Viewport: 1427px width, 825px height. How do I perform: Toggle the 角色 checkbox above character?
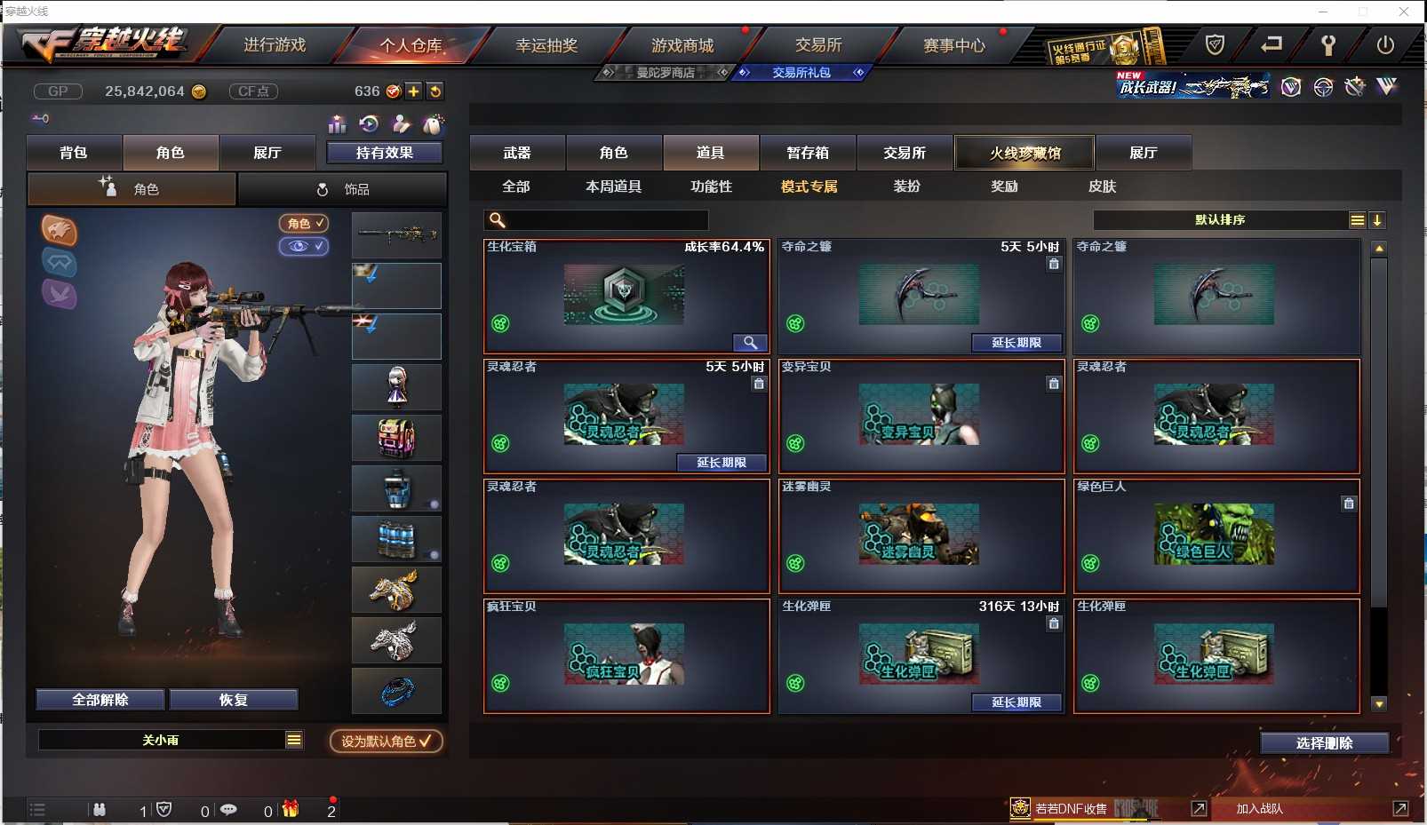tap(304, 224)
